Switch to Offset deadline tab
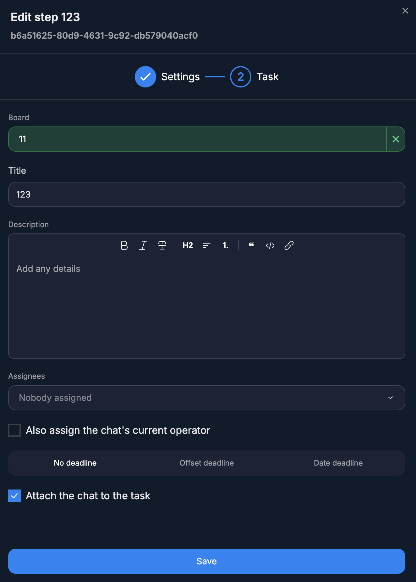This screenshot has height=582, width=416. [x=207, y=463]
